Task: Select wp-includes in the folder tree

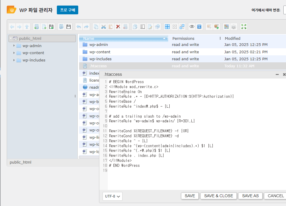Action: tap(34, 60)
